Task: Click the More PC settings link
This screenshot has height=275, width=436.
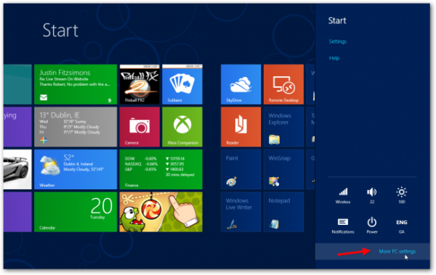Action: pos(397,251)
